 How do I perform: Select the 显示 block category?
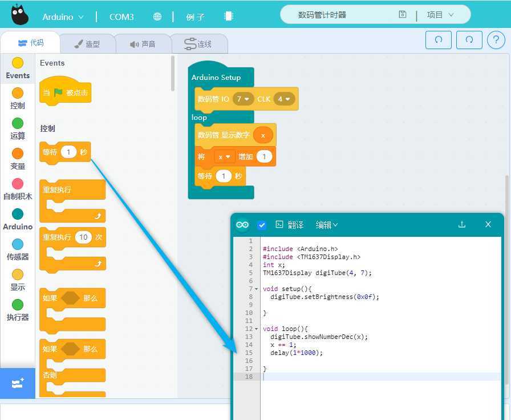tap(18, 280)
